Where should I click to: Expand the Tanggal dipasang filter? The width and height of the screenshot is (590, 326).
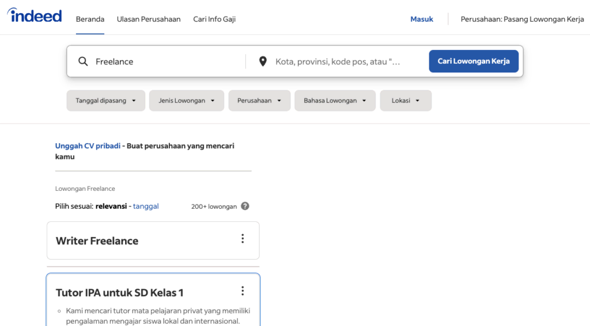(105, 101)
